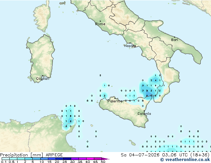This screenshot has height=163, width=211.
Task: Select the black city dot above Cagliari
Action: tap(43, 76)
